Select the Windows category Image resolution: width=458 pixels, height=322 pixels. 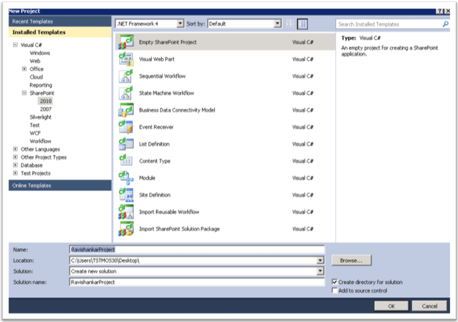[x=40, y=53]
